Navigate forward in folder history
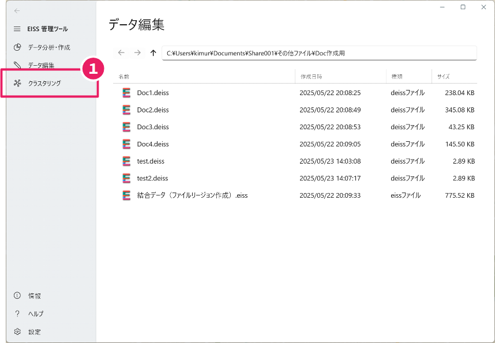This screenshot has height=343, width=495. pyautogui.click(x=137, y=52)
